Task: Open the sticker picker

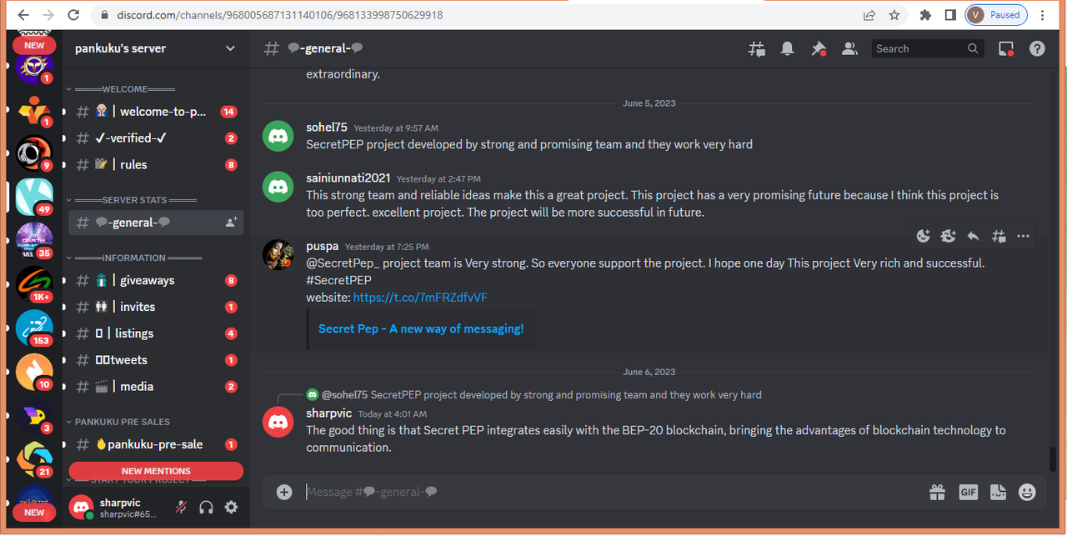Action: click(x=998, y=492)
